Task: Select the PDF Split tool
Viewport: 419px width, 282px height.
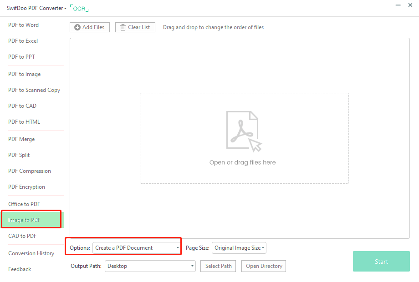Action: (19, 155)
